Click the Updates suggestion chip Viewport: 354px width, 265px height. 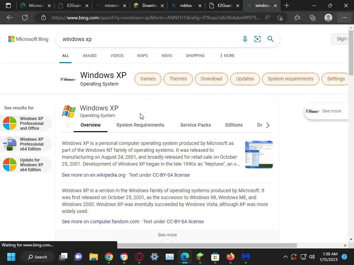(x=245, y=79)
